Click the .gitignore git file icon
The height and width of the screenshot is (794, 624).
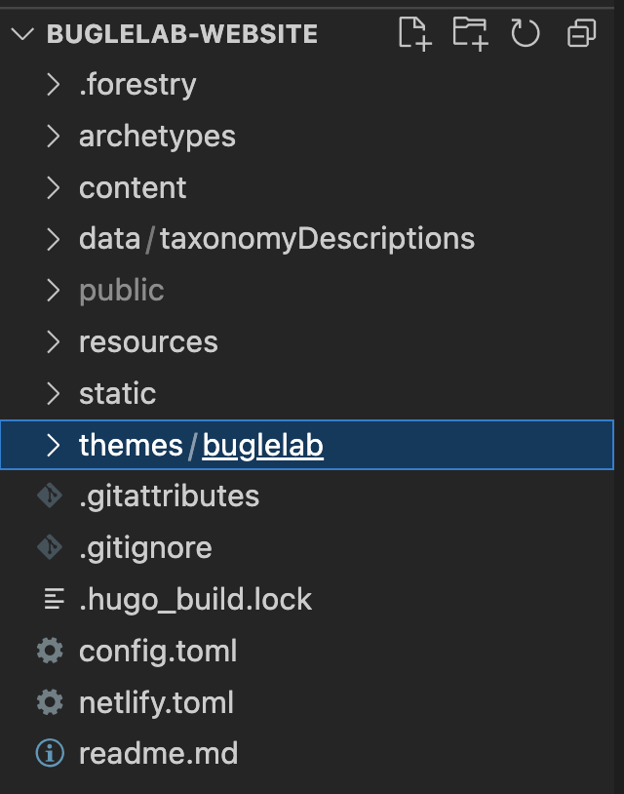tap(49, 548)
